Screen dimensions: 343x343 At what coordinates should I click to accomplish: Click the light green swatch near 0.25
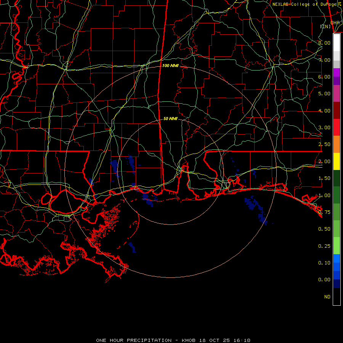[x=337, y=246]
